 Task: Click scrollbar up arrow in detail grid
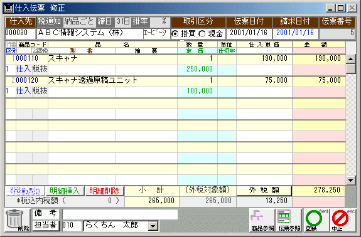[x=350, y=59]
